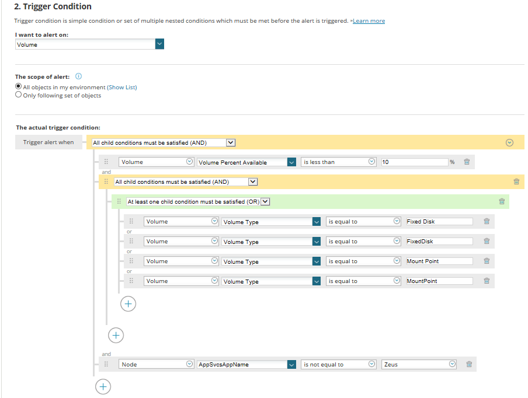Add a condition inside the OR group
Screen dimensions: 528x398
(x=128, y=303)
